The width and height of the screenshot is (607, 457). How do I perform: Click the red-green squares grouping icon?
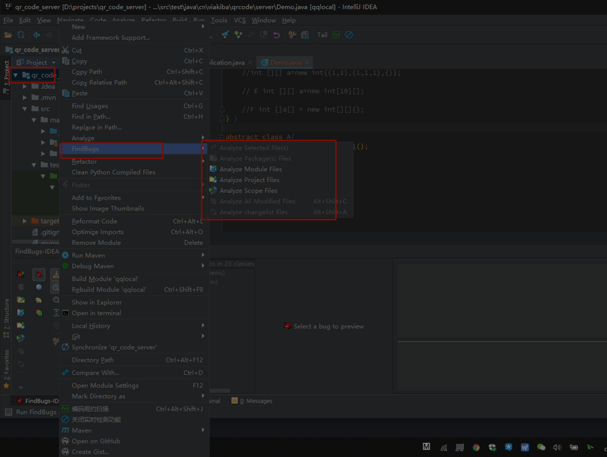pos(39,312)
